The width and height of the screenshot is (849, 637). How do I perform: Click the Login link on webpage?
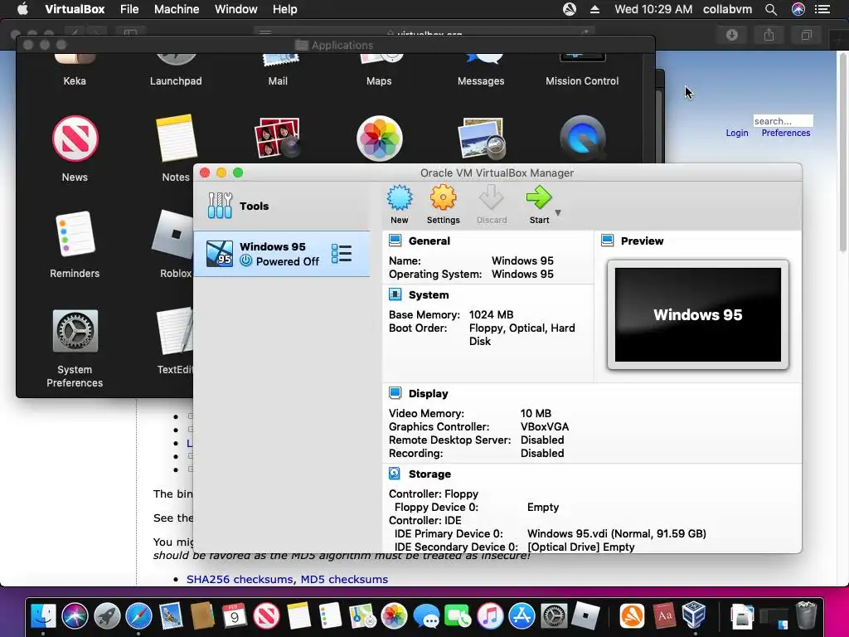click(x=737, y=134)
